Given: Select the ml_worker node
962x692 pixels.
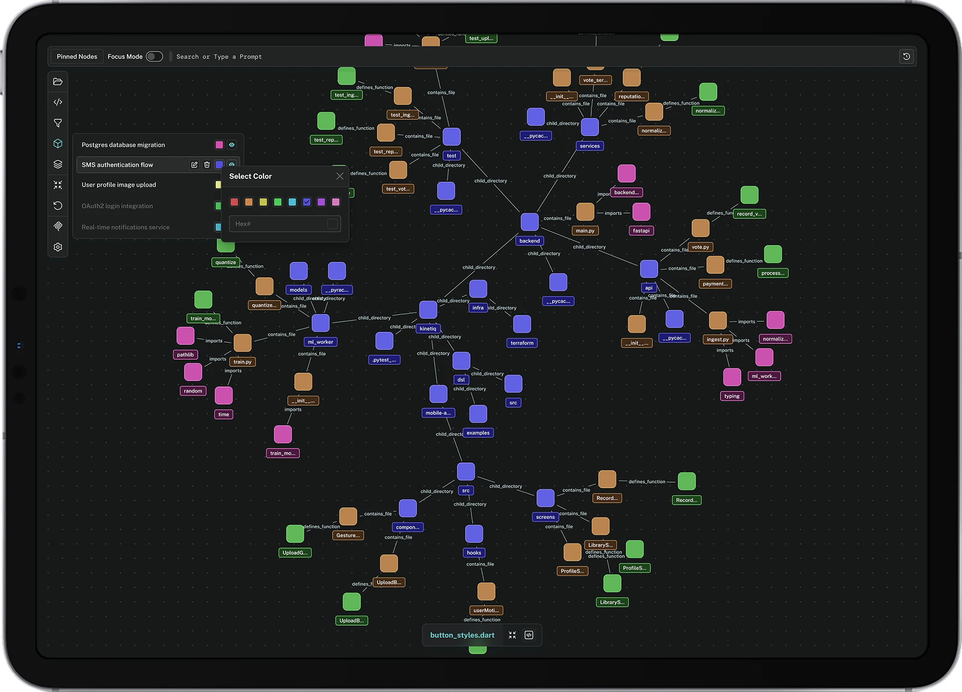Looking at the screenshot, I should pyautogui.click(x=320, y=323).
